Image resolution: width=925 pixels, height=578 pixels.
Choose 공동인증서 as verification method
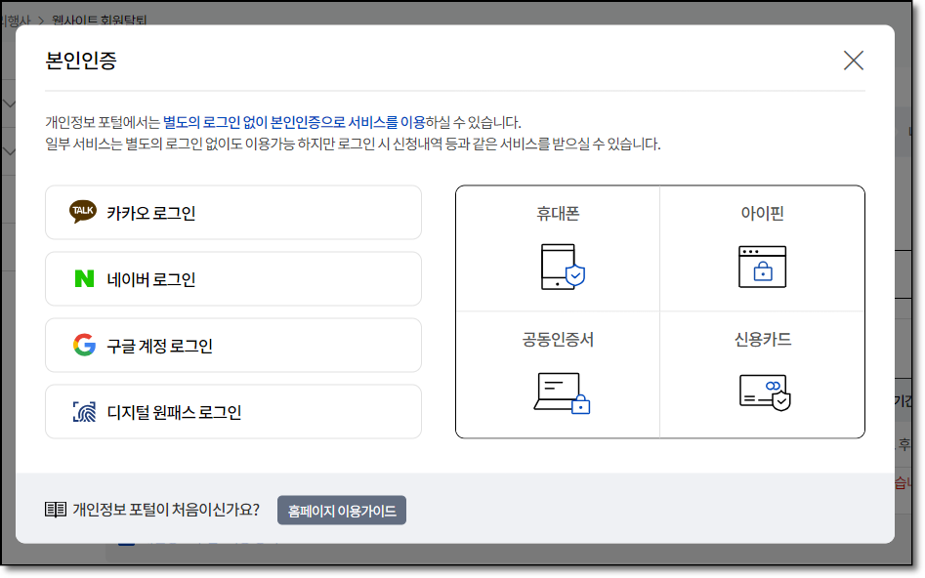click(x=559, y=373)
